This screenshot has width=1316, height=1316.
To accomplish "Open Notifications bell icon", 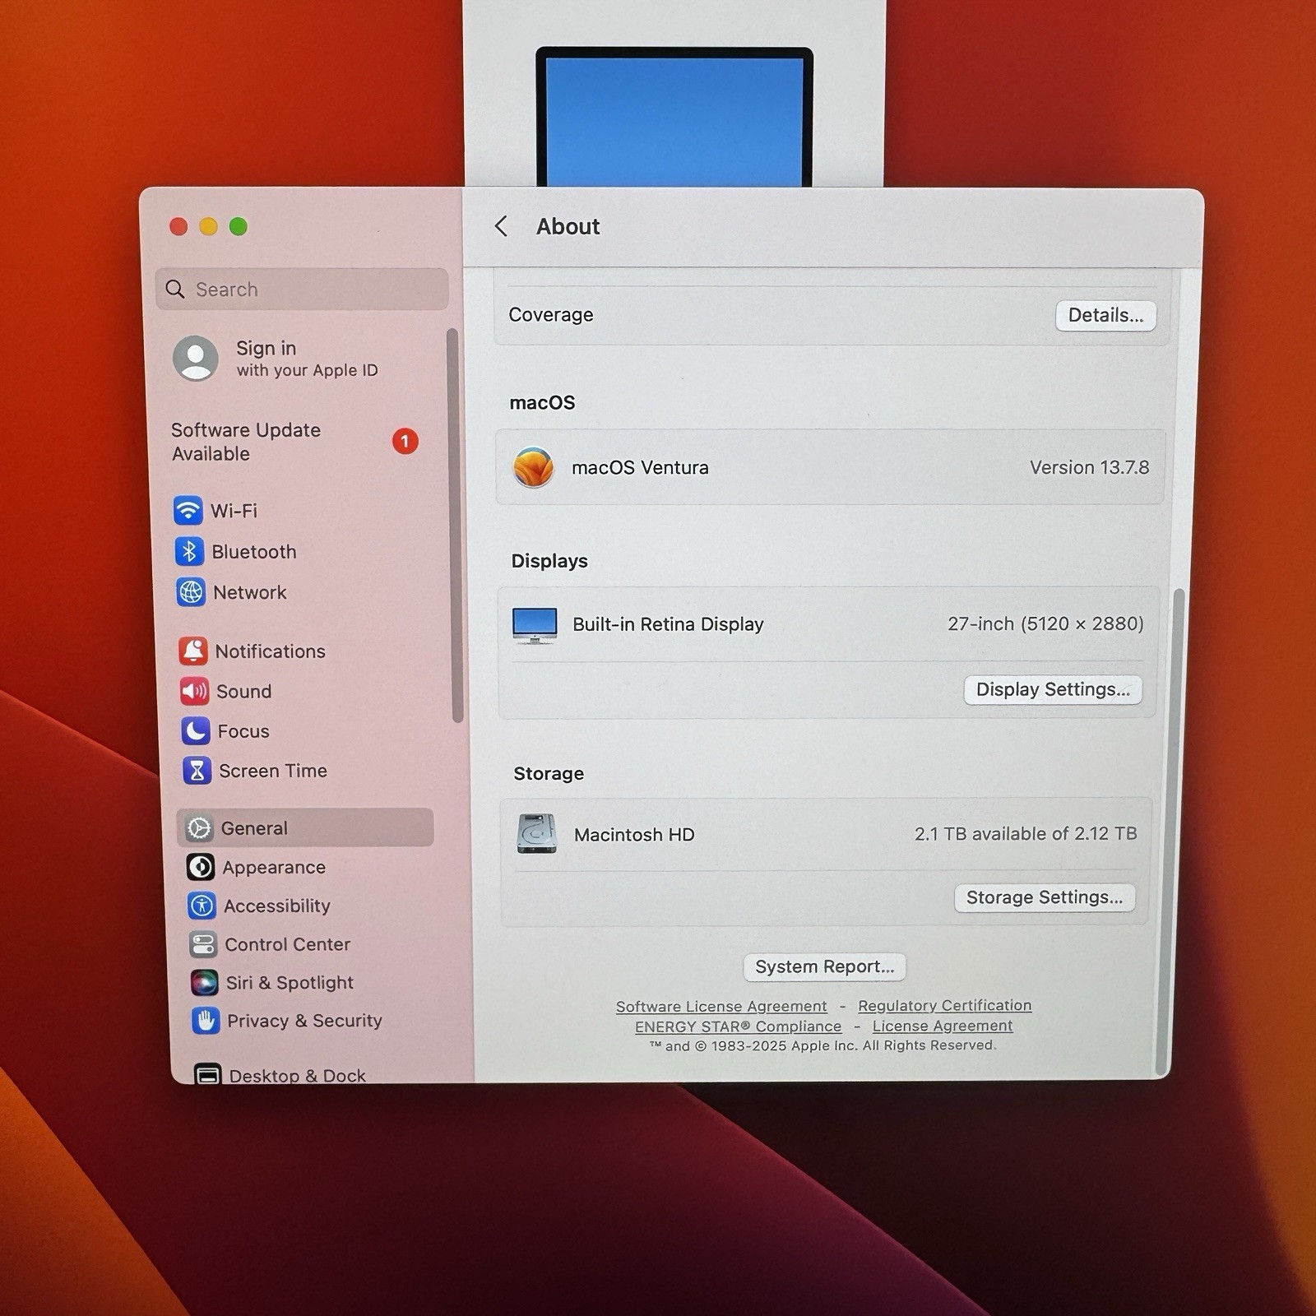I will click(193, 651).
